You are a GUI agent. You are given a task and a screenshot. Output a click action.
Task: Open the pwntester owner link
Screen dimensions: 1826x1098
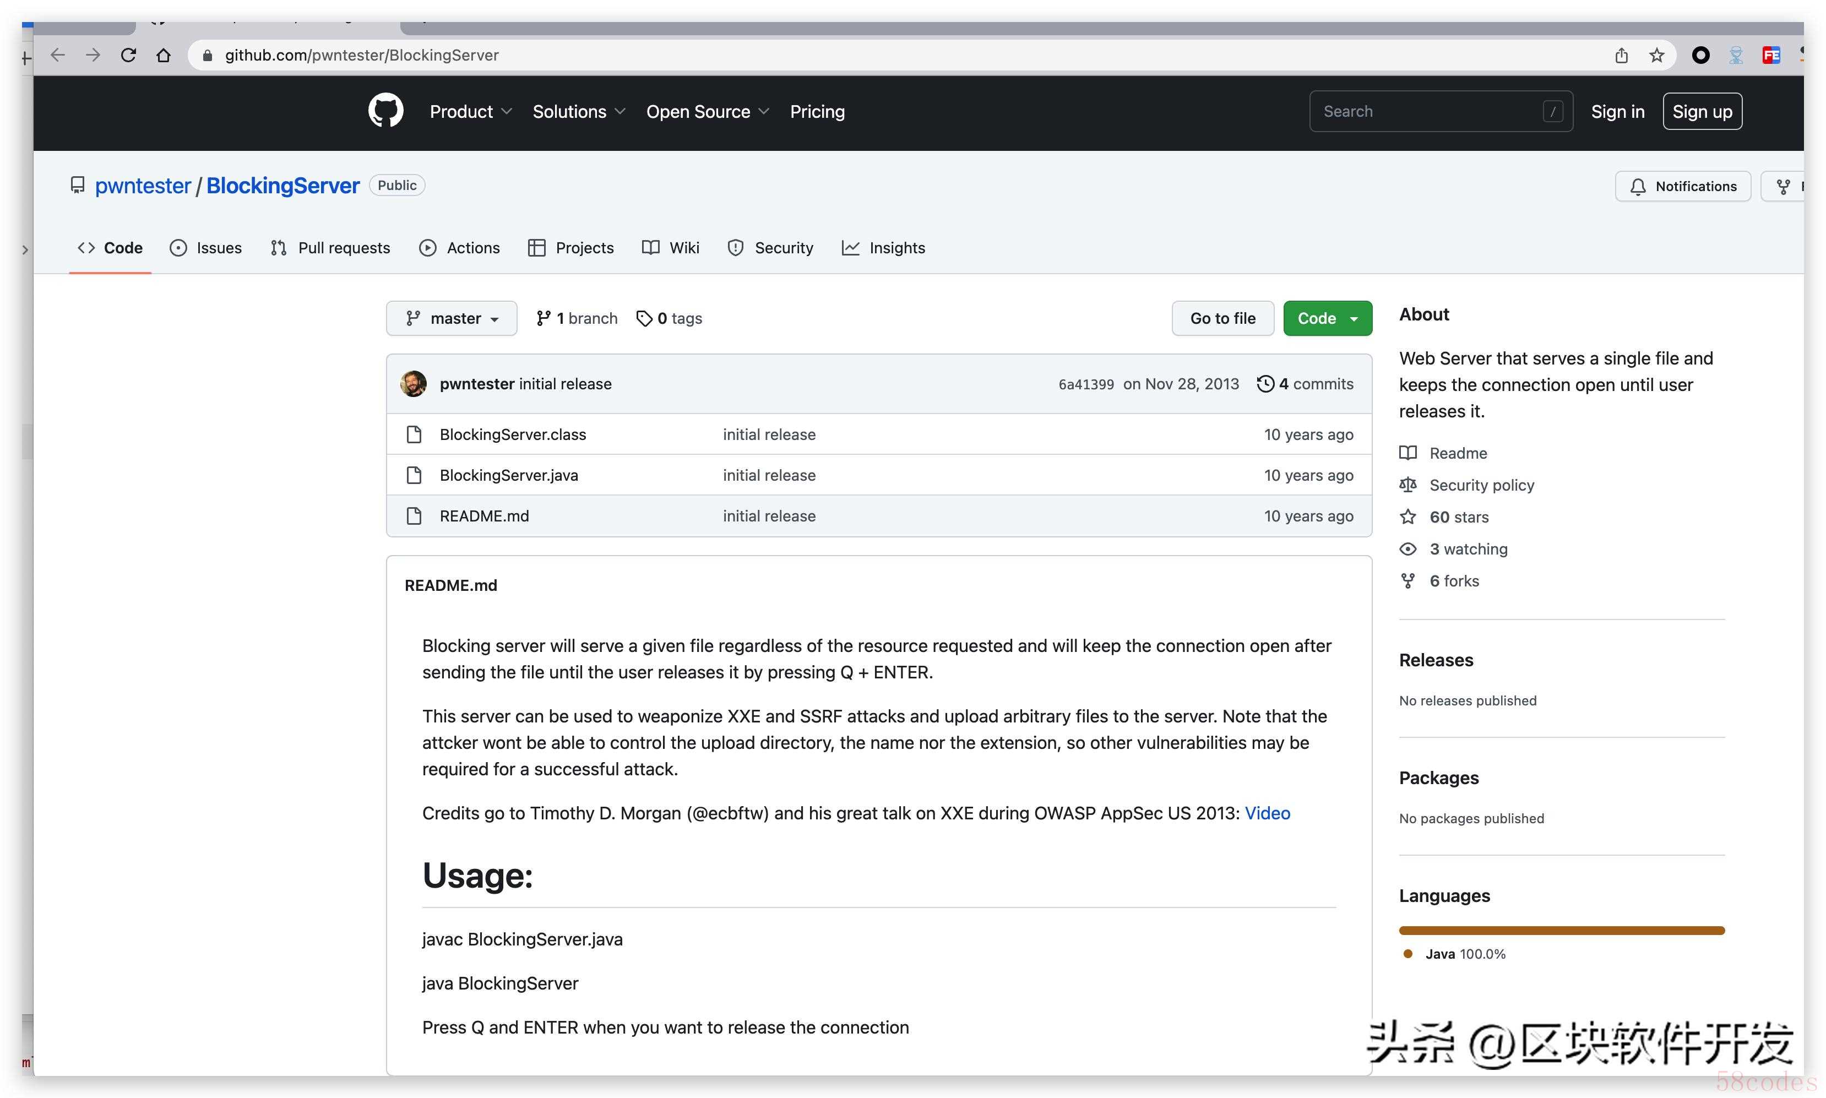(x=143, y=186)
